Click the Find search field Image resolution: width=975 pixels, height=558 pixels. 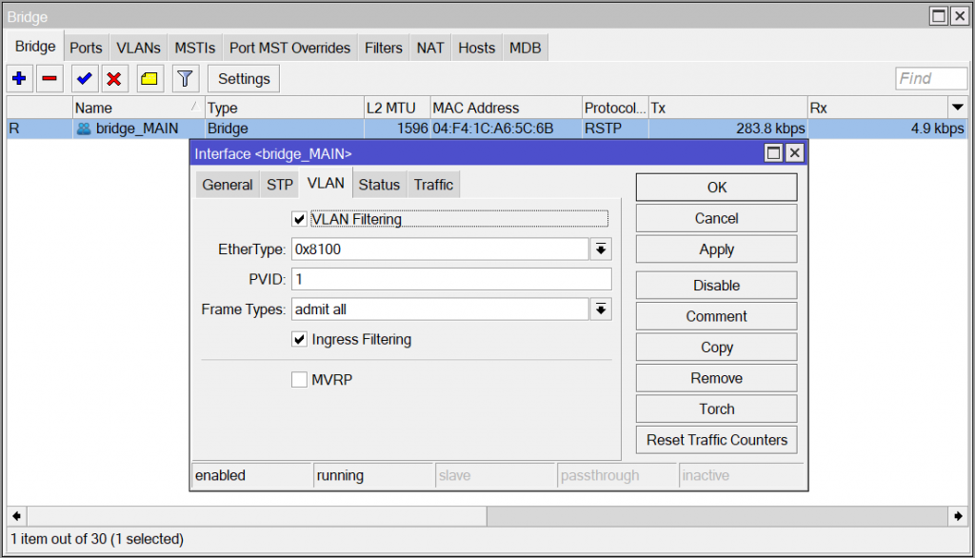pos(931,78)
